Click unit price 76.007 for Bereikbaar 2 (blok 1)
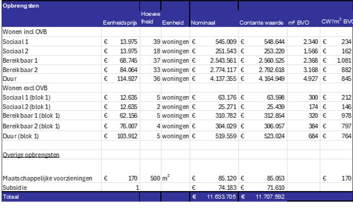Image resolution: width=353 pixels, height=211 pixels. click(128, 126)
